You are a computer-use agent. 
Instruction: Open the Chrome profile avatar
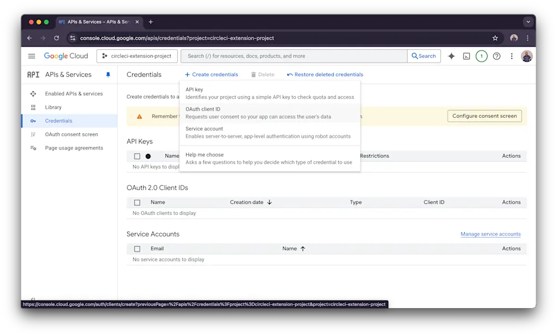coord(514,38)
